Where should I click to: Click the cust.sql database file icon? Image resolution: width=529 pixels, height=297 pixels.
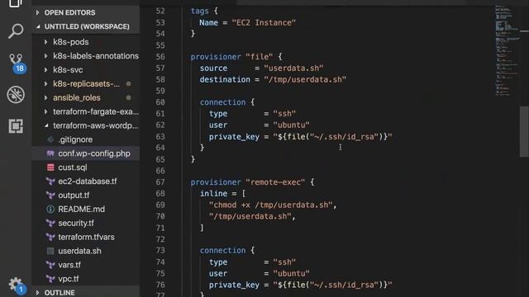click(50, 167)
